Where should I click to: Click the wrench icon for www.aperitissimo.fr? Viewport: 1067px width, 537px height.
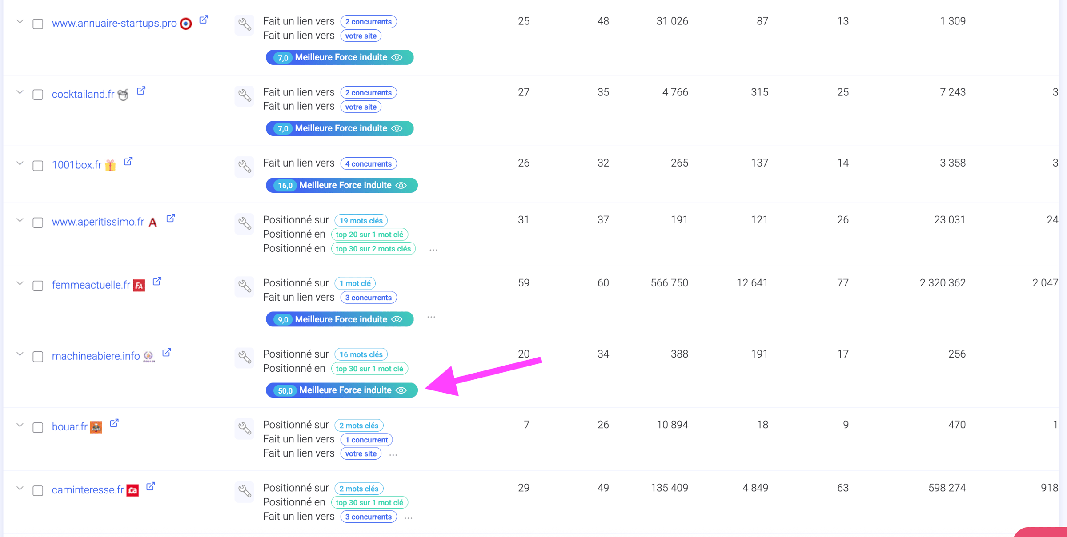(245, 223)
